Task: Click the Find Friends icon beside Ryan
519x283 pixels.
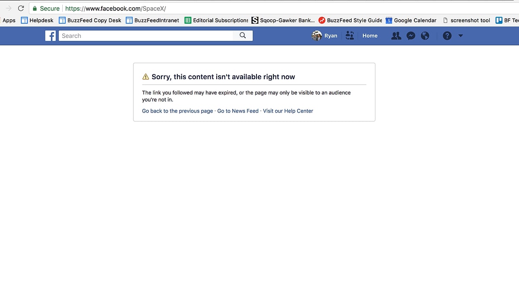Action: pyautogui.click(x=350, y=36)
